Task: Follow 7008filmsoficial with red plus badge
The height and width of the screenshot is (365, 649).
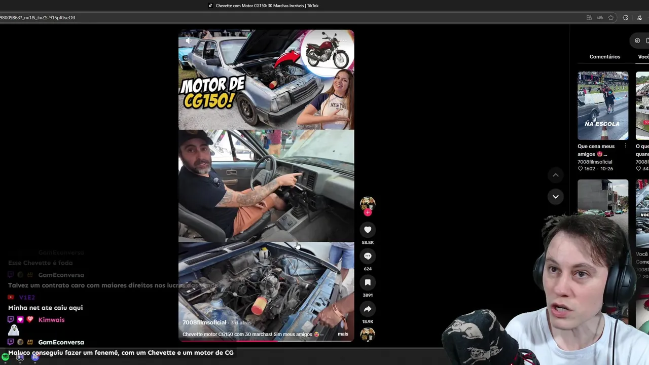Action: tap(368, 212)
